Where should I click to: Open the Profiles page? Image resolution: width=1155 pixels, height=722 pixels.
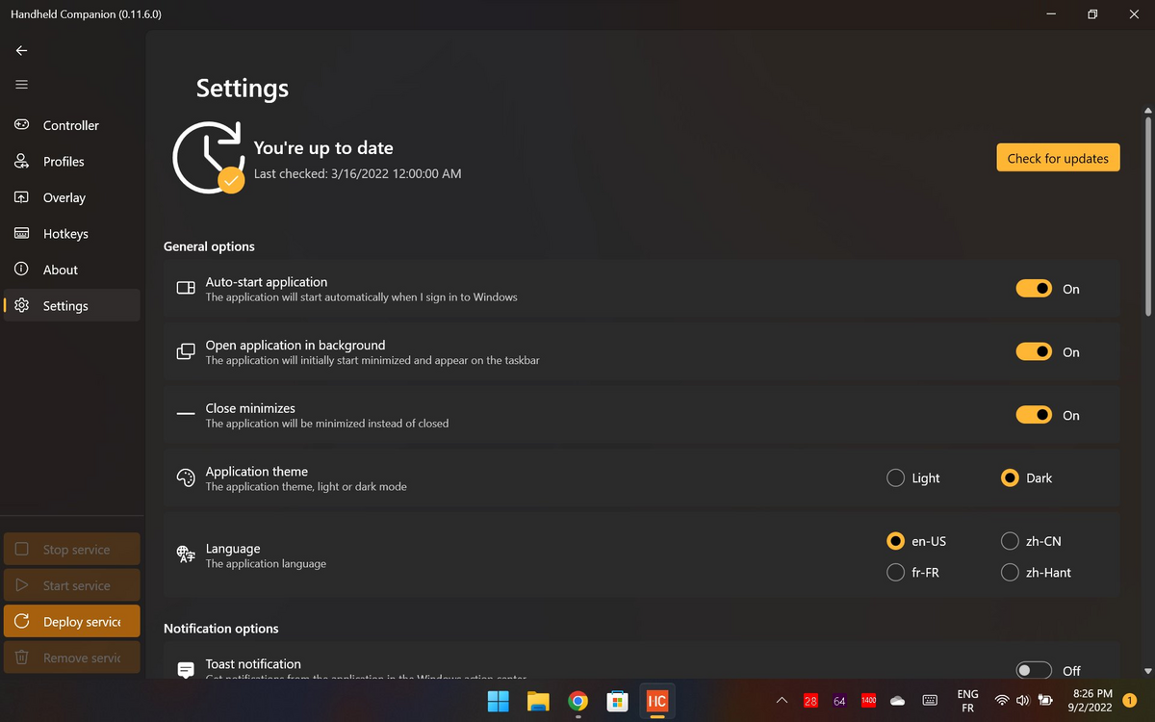72,162
